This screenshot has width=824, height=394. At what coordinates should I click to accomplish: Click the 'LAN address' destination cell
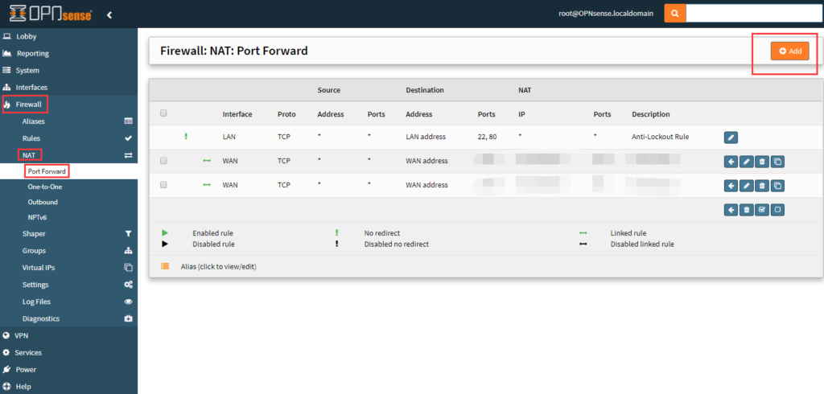click(x=426, y=137)
